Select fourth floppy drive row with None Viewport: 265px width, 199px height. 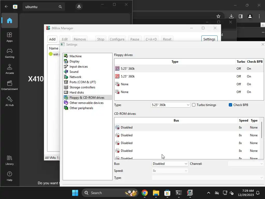[x=189, y=92]
